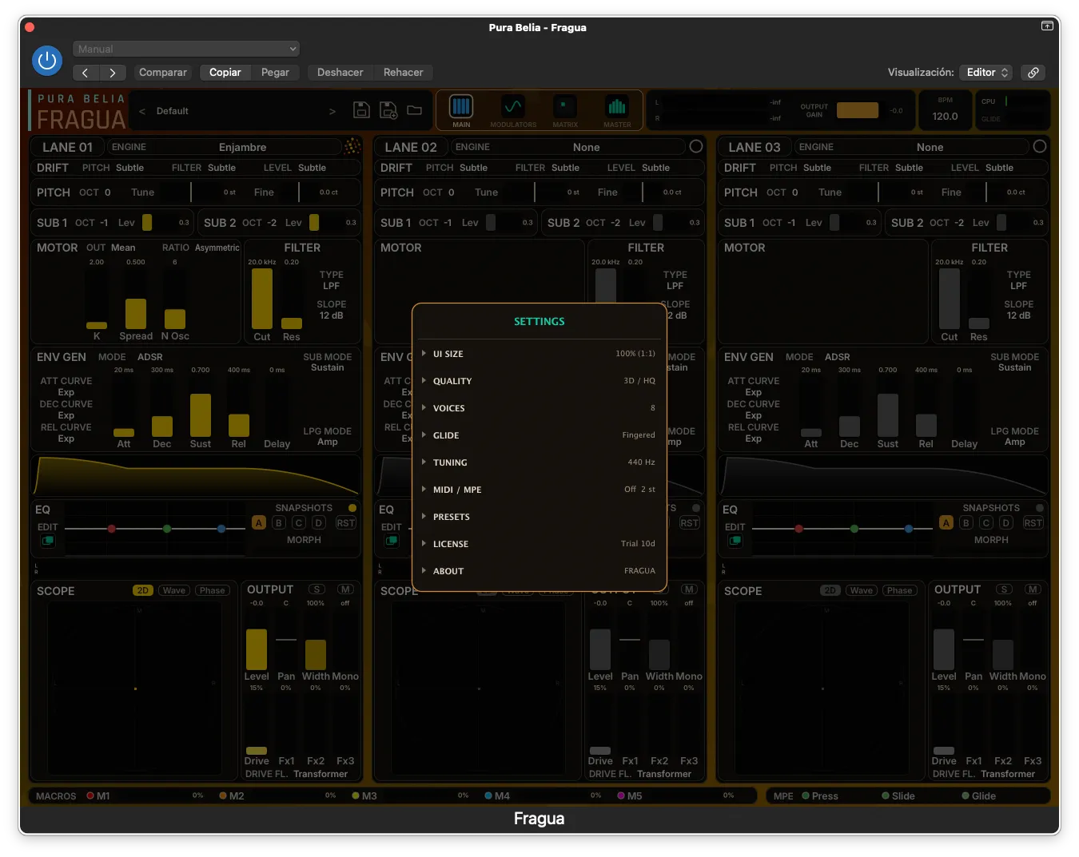
Task: Click the BPM 120.0 tempo field
Action: coord(946,110)
